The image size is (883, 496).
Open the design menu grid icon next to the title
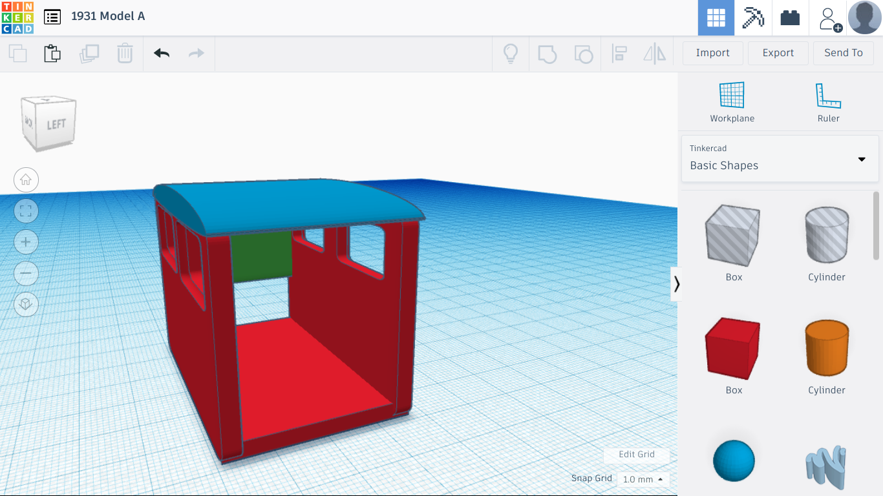(52, 17)
